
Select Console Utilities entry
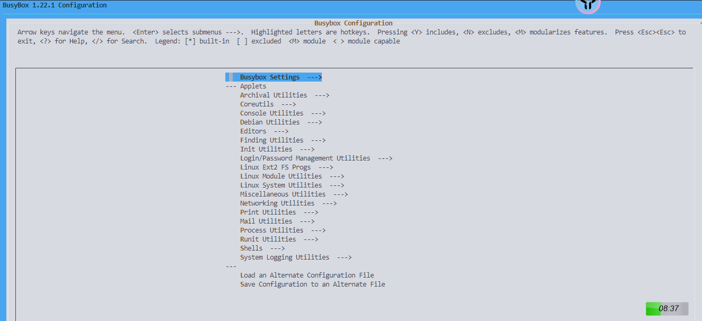pos(283,113)
